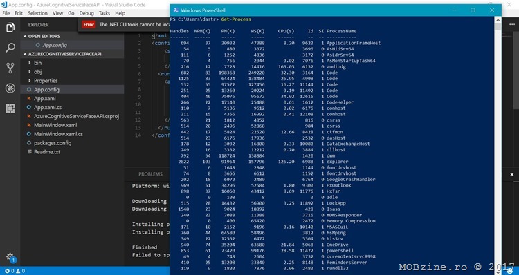Open the Explorer view in activity bar
The height and width of the screenshot is (275, 519).
(10, 28)
